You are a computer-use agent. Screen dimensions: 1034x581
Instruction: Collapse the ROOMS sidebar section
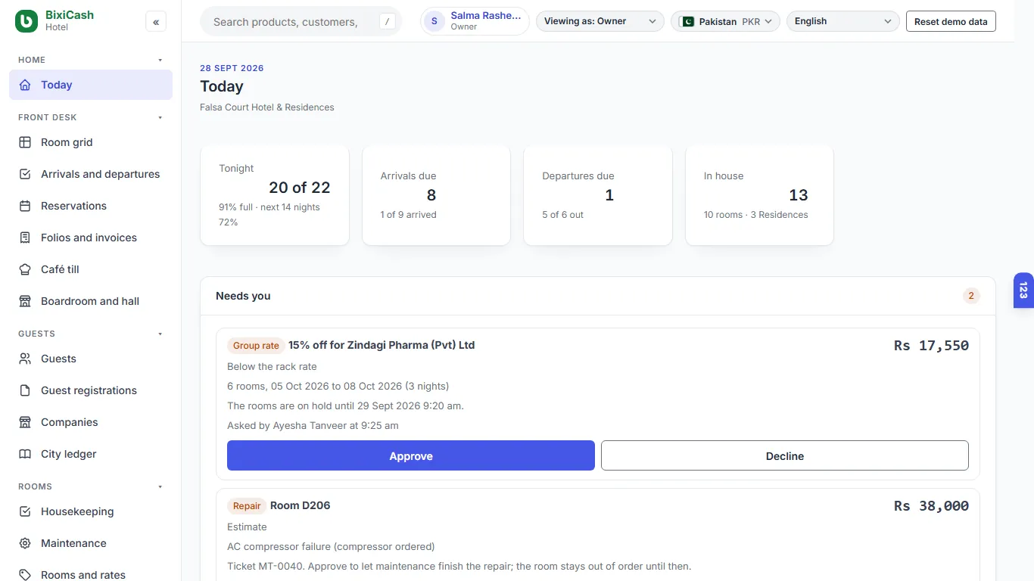coord(160,486)
